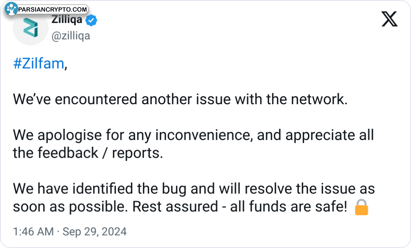
Task: Click the X logo on the tweet card
Action: (x=389, y=19)
